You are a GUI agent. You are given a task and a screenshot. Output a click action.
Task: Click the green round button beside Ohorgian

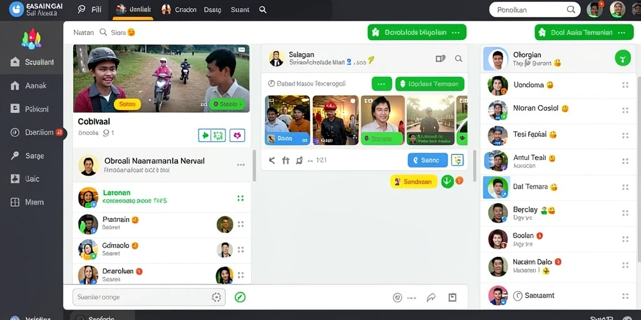coord(623,58)
